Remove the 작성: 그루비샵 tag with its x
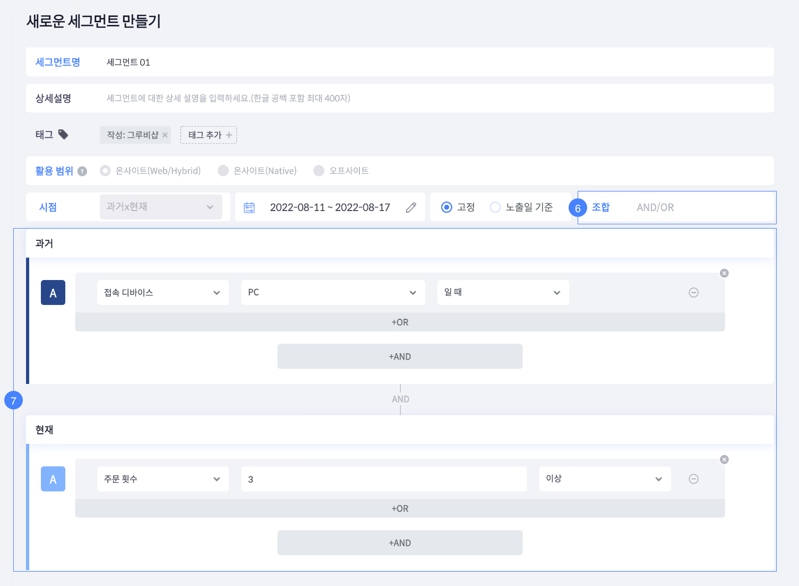 [165, 135]
